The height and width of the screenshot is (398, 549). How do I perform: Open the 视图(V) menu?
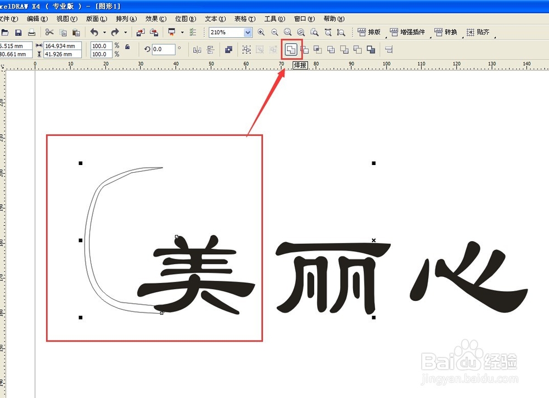click(67, 19)
